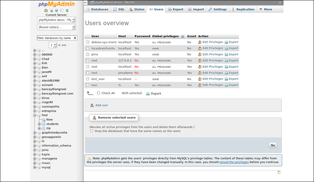Reload navigation panel with green refresh icon
314x182 pixels.
click(x=67, y=10)
